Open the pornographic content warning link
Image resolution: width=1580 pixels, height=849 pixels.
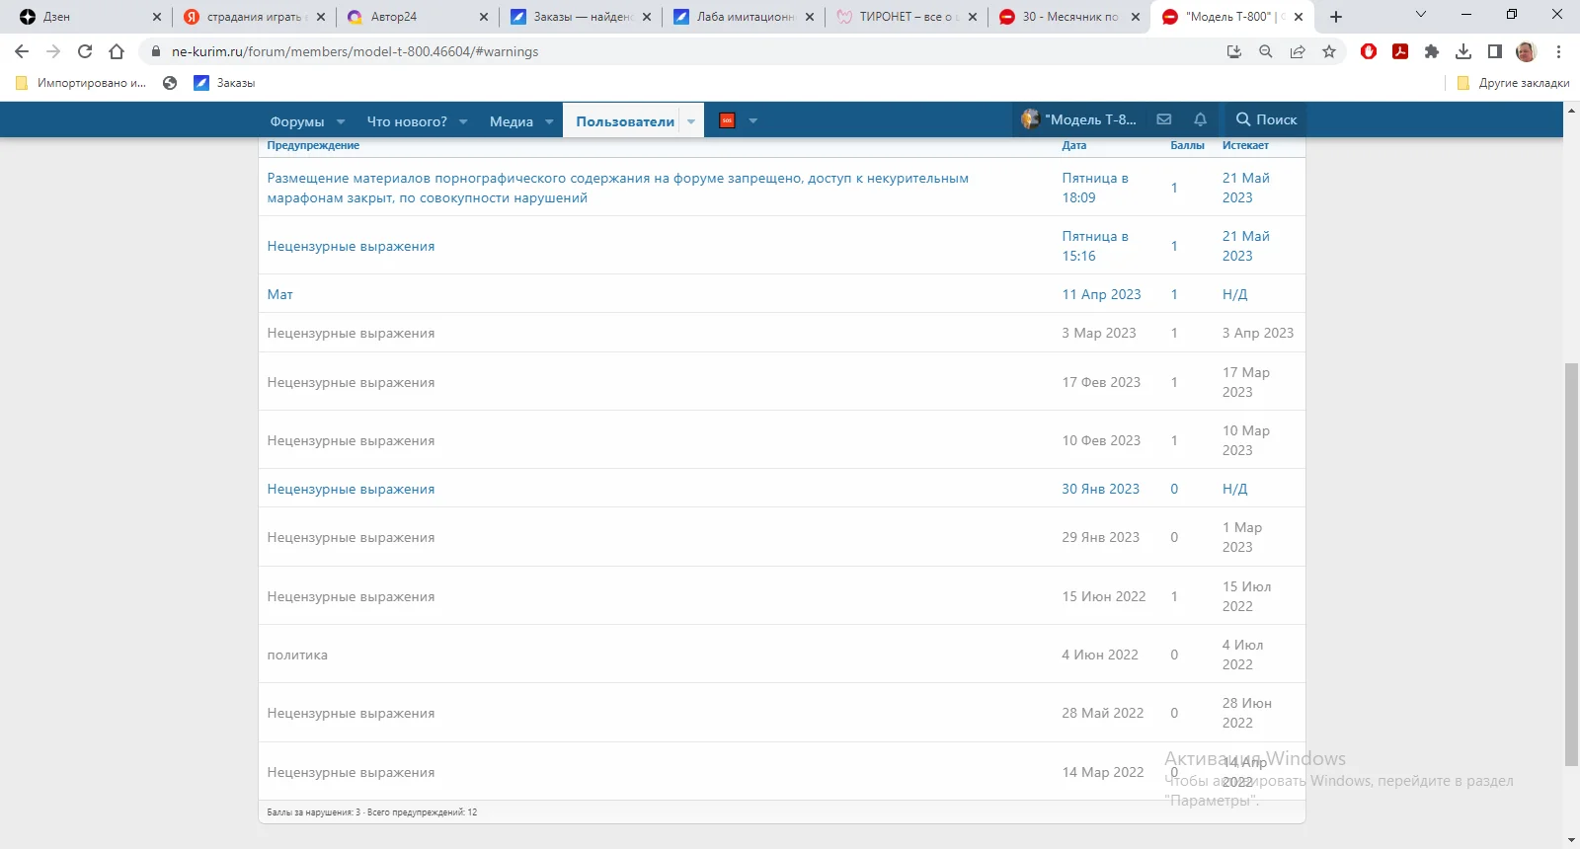point(618,188)
